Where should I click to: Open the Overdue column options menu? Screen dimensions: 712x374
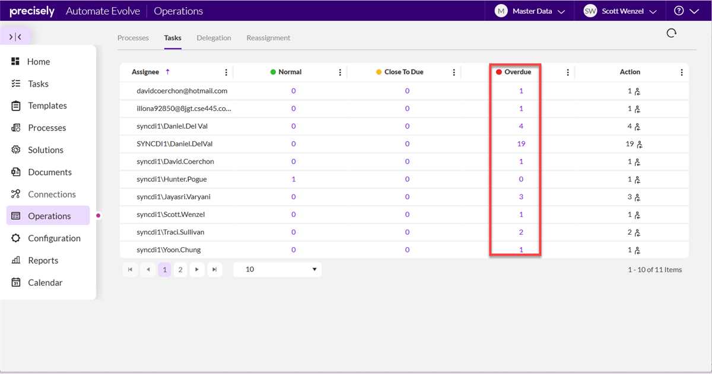568,72
